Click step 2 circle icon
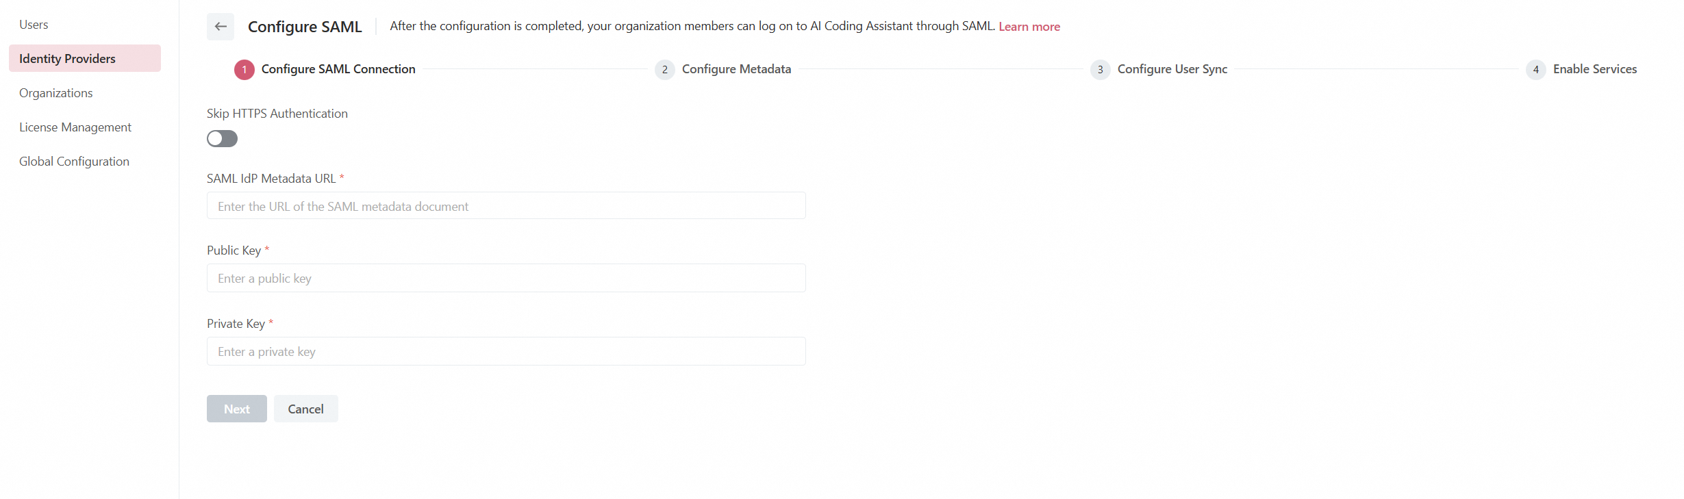The image size is (1684, 499). [x=664, y=70]
